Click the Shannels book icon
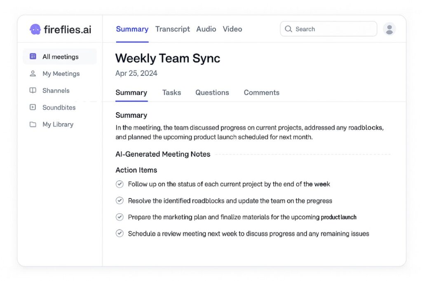This screenshot has height=281, width=422. tap(33, 91)
